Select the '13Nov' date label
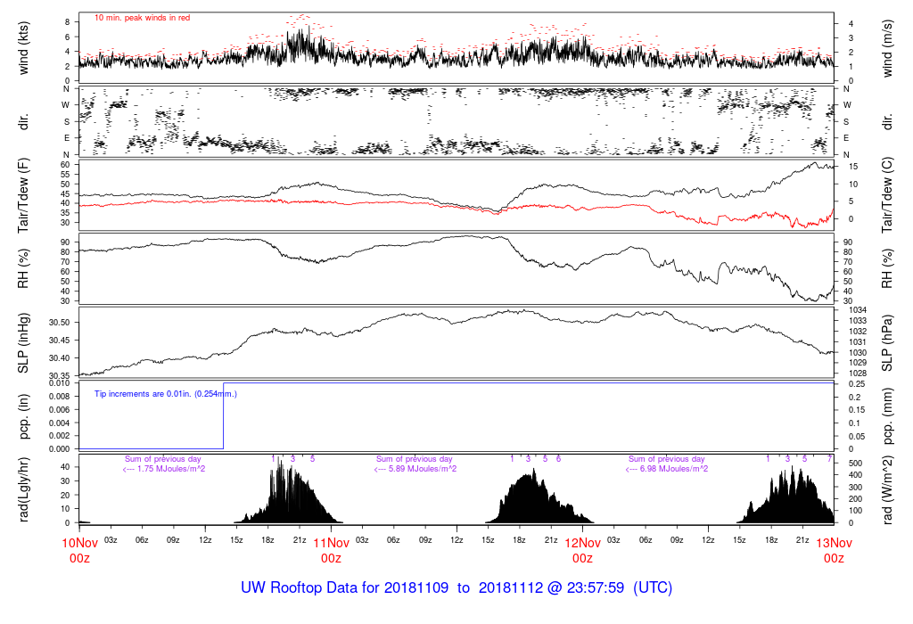 (x=834, y=543)
